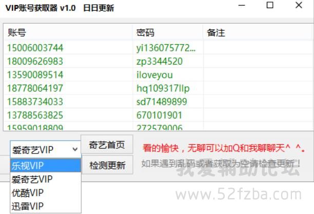The width and height of the screenshot is (314, 214).
Task: Minimize the VIP账号获取器 window
Action: click(x=242, y=6)
